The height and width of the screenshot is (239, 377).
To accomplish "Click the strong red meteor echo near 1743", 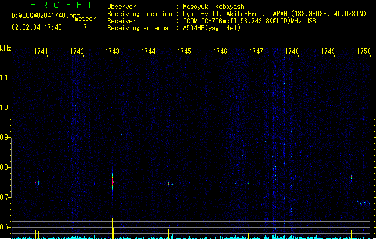I will click(x=113, y=182).
